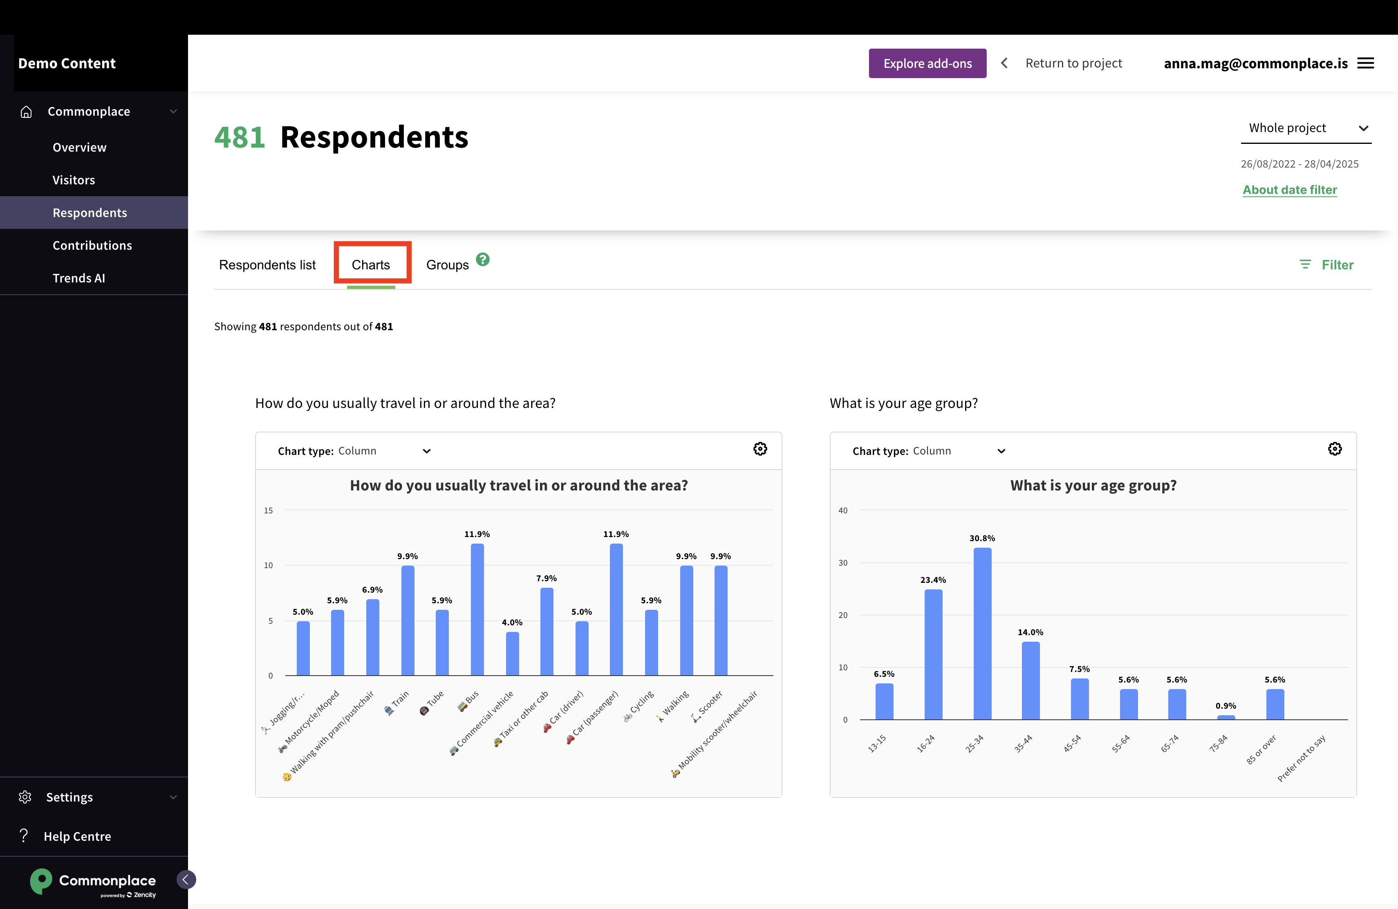Switch to the Groups tab
Screen dimensions: 1398x909
[447, 265]
